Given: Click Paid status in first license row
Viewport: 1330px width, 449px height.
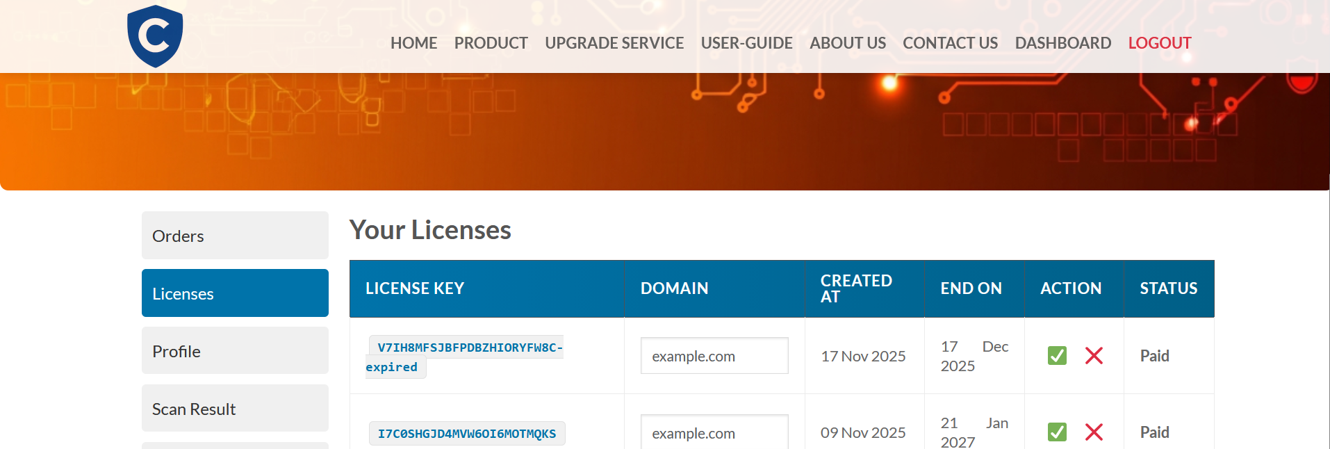Looking at the screenshot, I should pos(1155,356).
